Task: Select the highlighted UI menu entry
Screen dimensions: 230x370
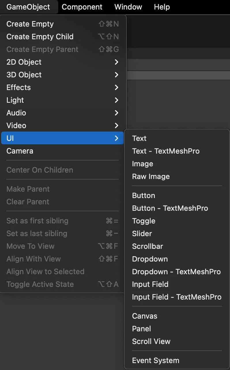Action: coord(63,138)
